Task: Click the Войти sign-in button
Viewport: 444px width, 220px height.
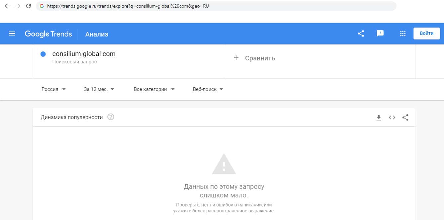Action: [426, 34]
